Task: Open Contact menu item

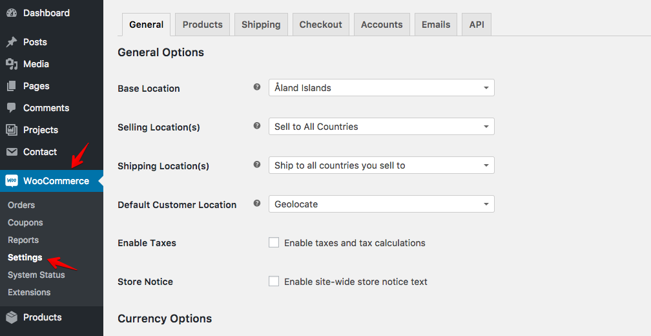Action: tap(40, 152)
